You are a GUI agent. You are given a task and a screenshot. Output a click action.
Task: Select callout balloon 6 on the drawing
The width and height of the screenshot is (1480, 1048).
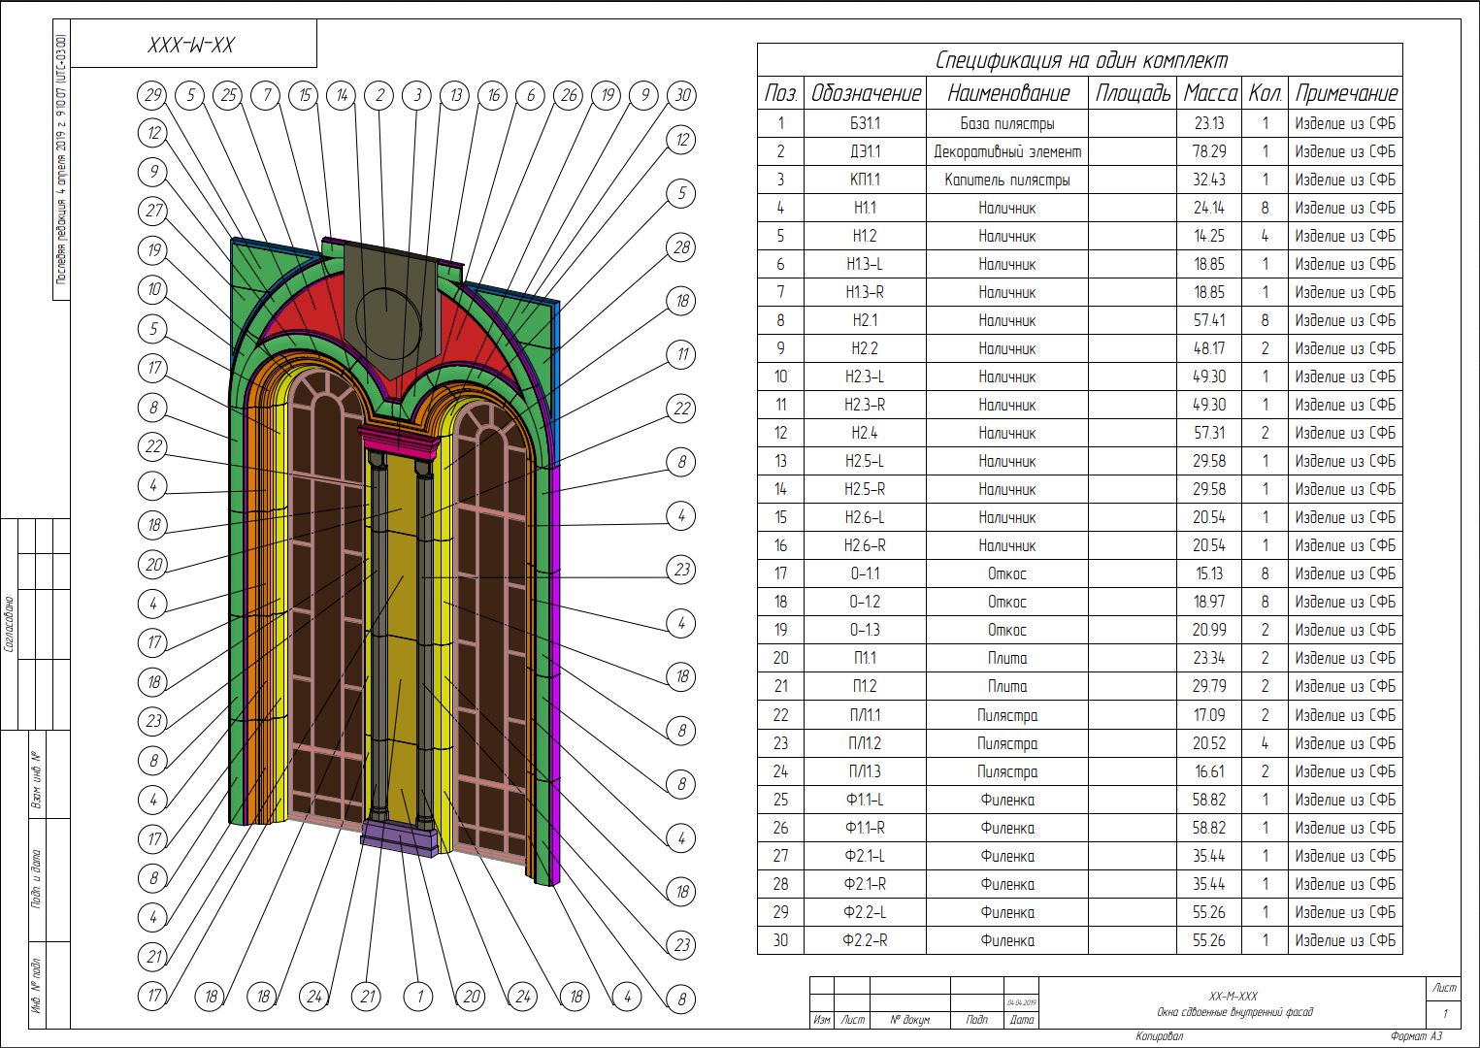tap(531, 95)
